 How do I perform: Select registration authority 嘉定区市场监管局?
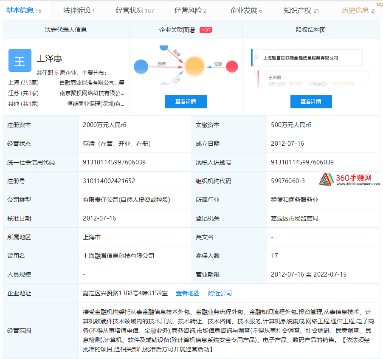(295, 218)
